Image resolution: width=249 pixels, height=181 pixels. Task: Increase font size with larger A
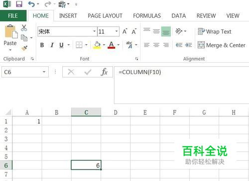(124, 31)
